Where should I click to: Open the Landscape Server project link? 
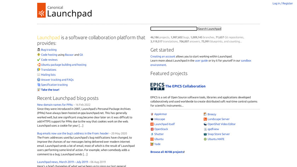(x=219, y=119)
